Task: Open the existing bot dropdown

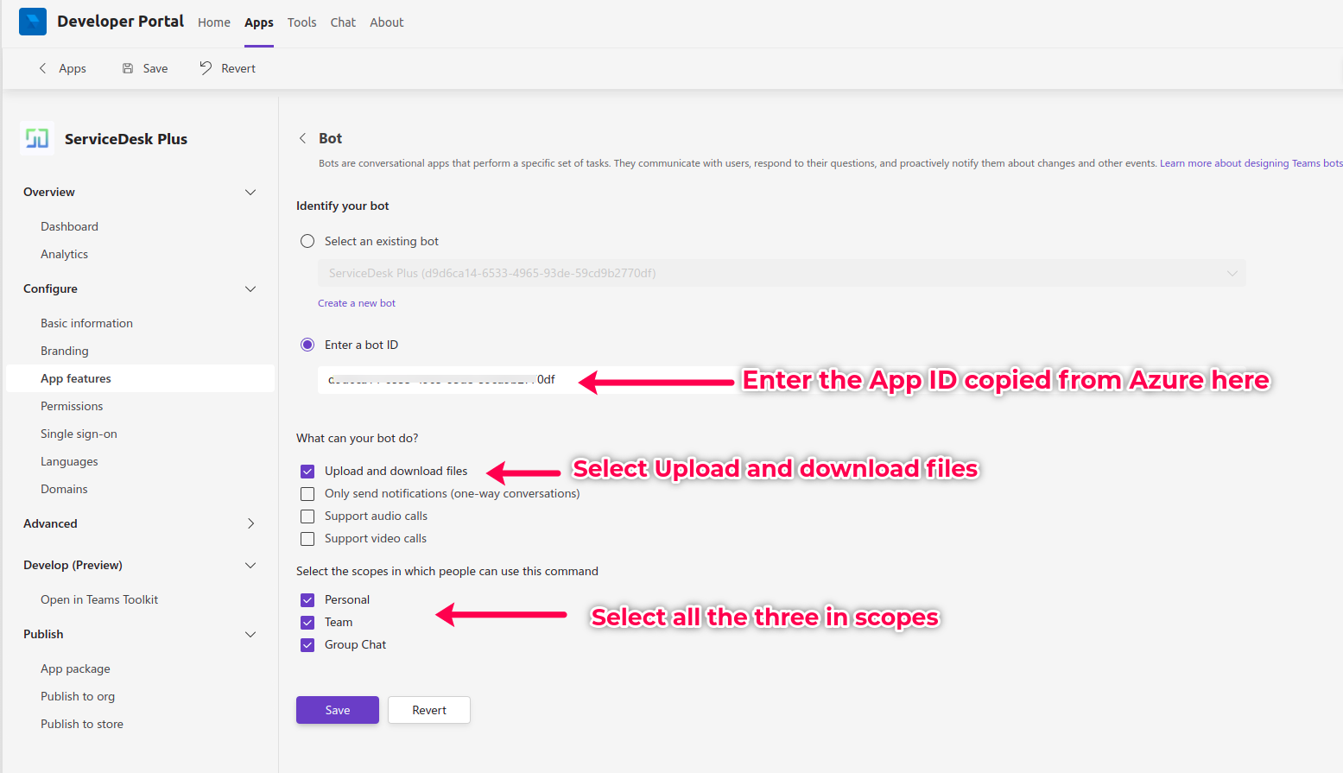Action: [782, 273]
